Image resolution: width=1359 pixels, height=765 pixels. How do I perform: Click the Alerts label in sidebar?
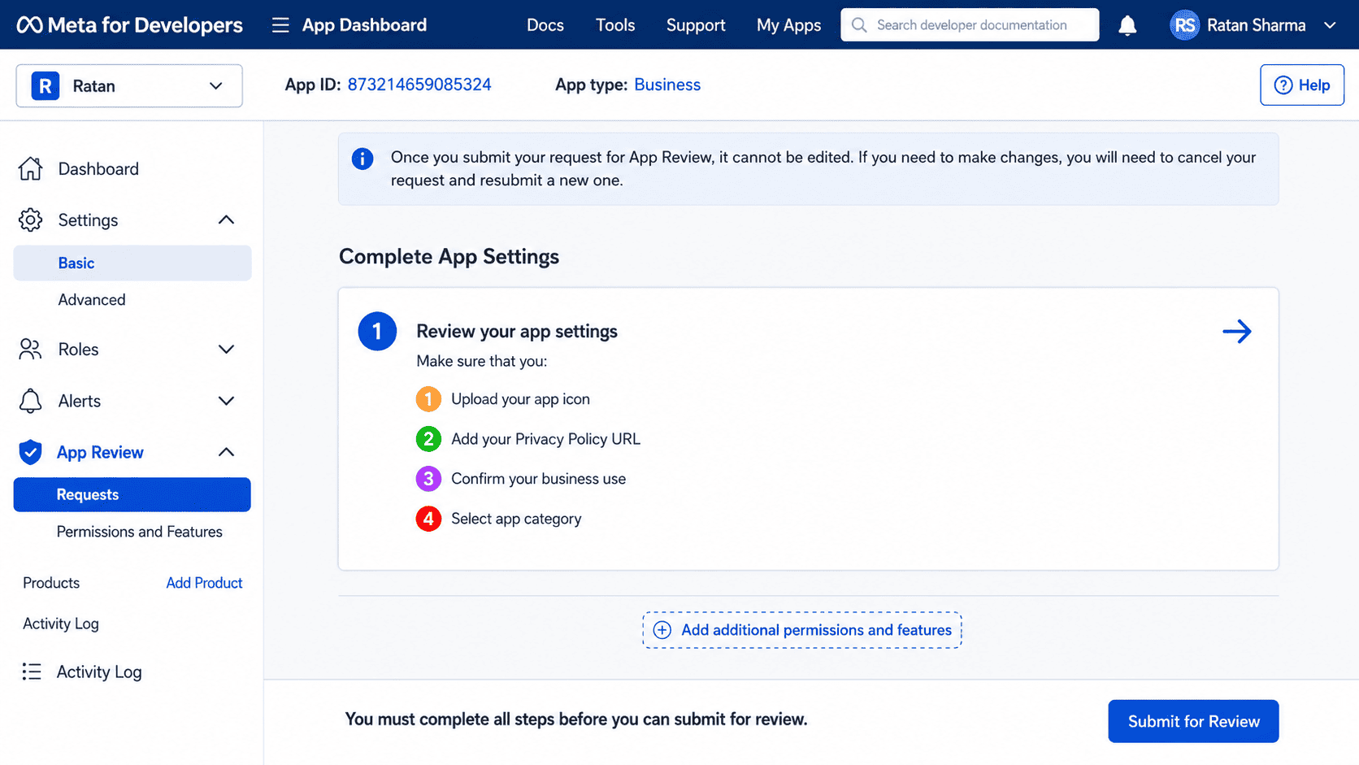(x=80, y=401)
